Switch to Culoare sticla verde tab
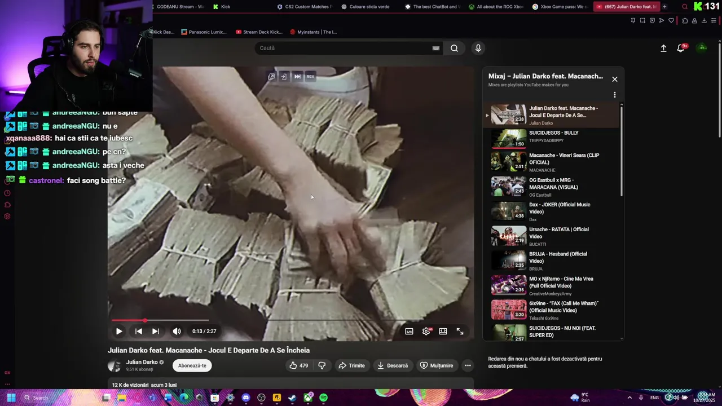 (x=365, y=7)
